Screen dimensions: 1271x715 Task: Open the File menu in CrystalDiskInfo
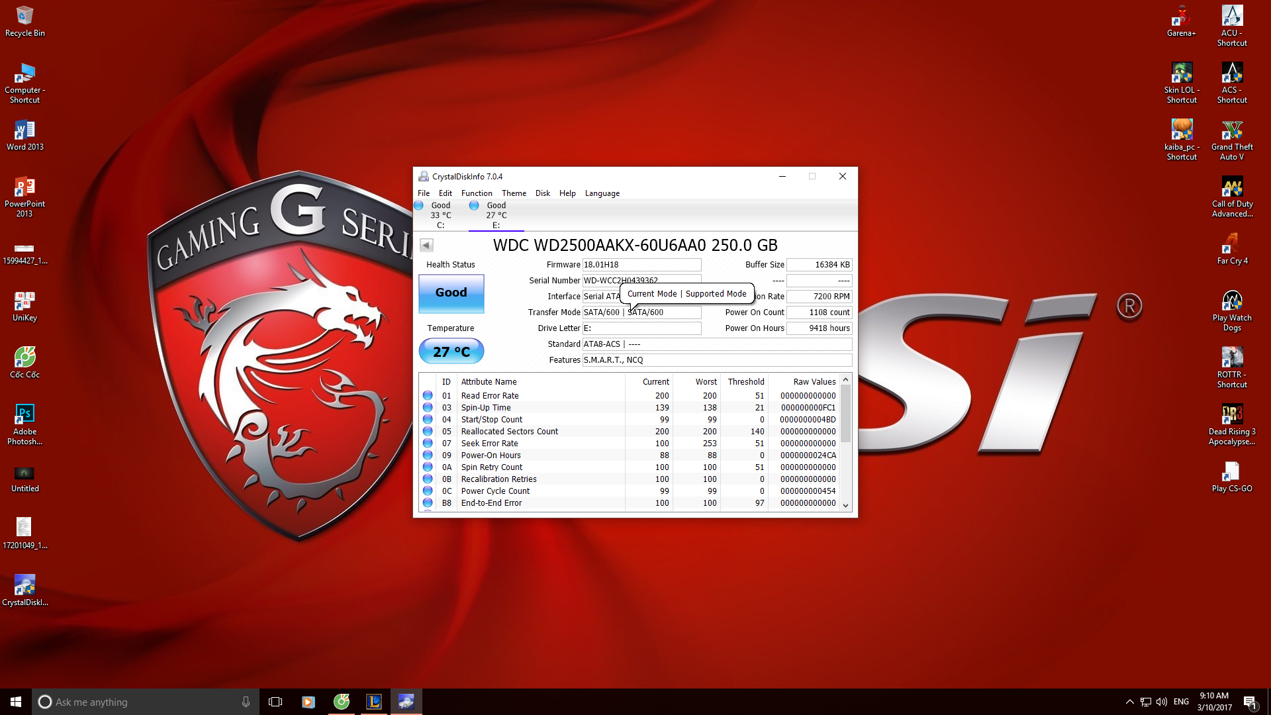pyautogui.click(x=424, y=193)
